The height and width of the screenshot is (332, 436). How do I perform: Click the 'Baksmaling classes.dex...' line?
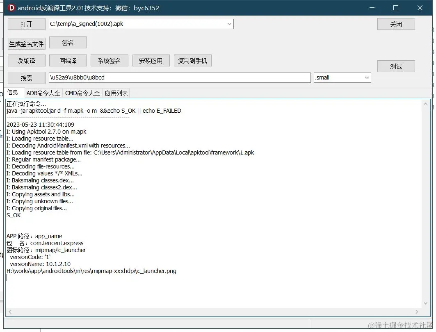40,180
